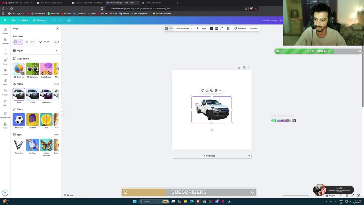This screenshot has width=364, height=205.
Task: Open Magic Media in the sidebar
Action: click(x=5, y=115)
